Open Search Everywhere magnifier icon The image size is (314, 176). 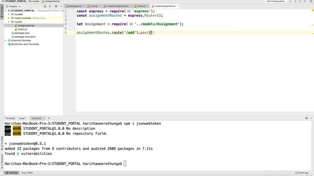click(x=311, y=1)
